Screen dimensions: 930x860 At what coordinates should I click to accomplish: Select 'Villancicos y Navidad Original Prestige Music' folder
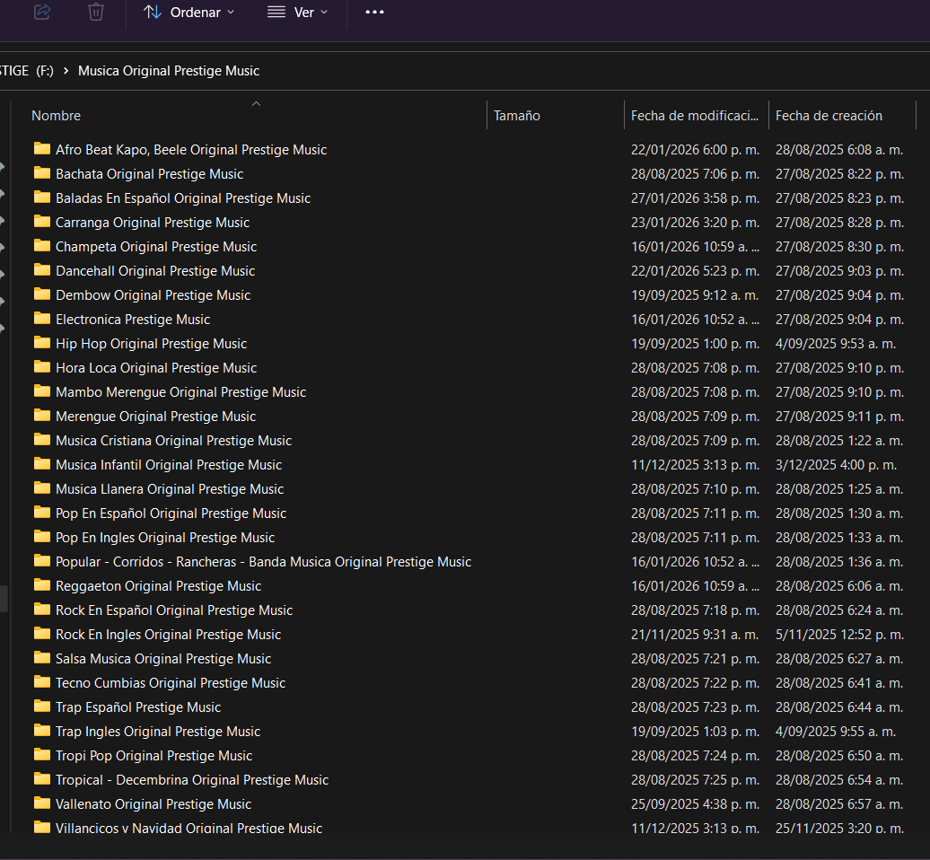(189, 828)
